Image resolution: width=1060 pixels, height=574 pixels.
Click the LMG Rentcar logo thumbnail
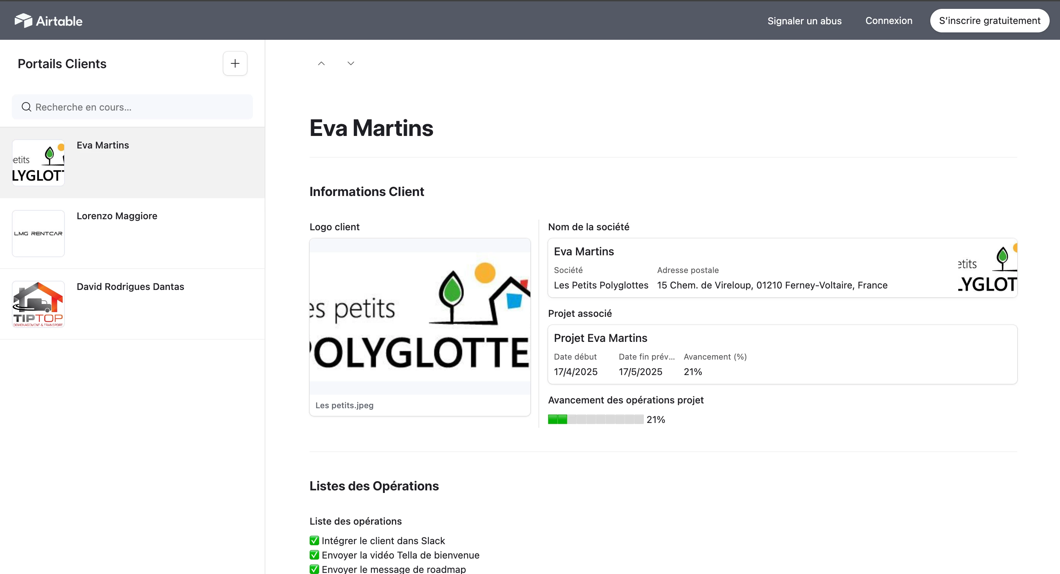pyautogui.click(x=38, y=233)
